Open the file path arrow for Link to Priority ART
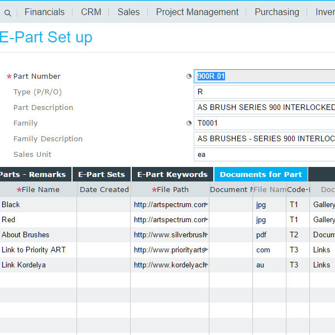335x335 pixels. click(x=206, y=250)
